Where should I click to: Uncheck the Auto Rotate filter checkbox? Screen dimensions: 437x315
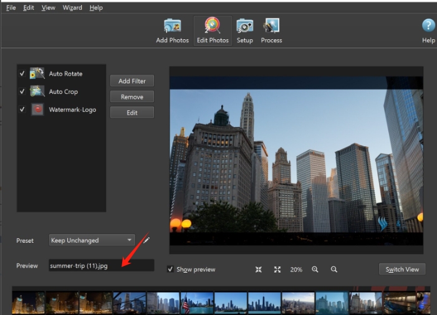22,73
